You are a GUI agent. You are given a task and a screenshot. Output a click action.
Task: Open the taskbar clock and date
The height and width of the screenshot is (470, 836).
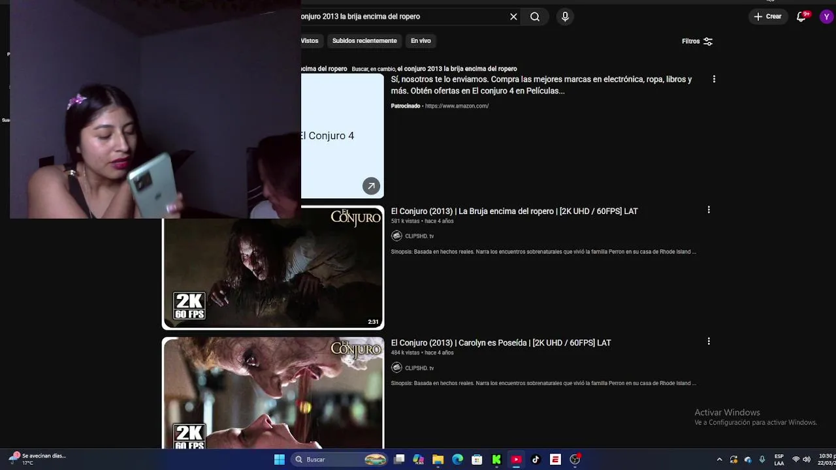(826, 460)
